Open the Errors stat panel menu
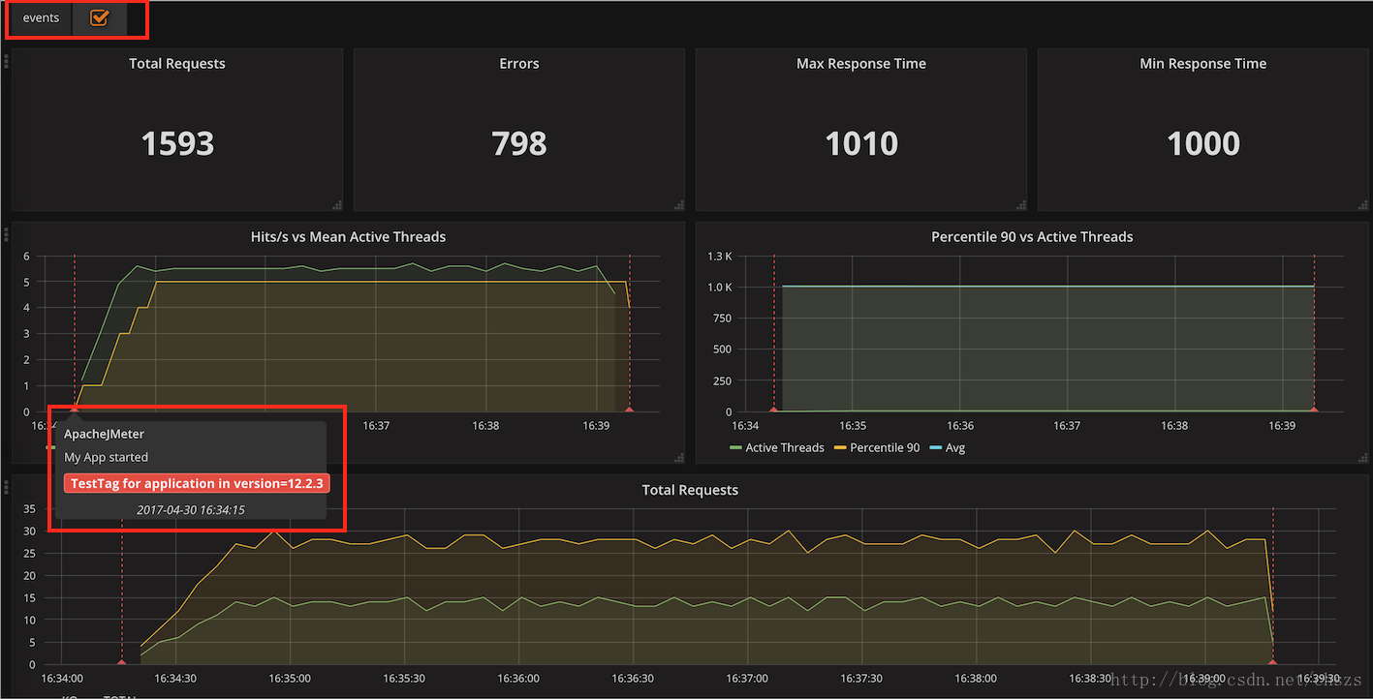The height and width of the screenshot is (699, 1373). click(x=518, y=63)
